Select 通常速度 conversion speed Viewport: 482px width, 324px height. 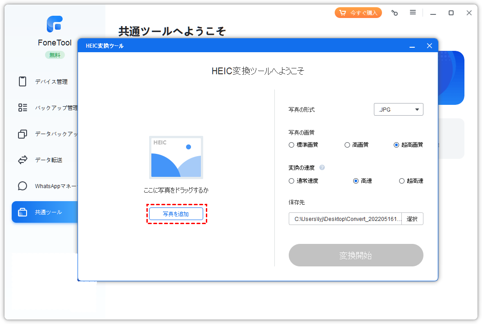pyautogui.click(x=291, y=181)
